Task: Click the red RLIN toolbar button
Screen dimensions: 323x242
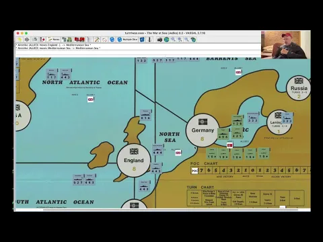Action: [79, 40]
